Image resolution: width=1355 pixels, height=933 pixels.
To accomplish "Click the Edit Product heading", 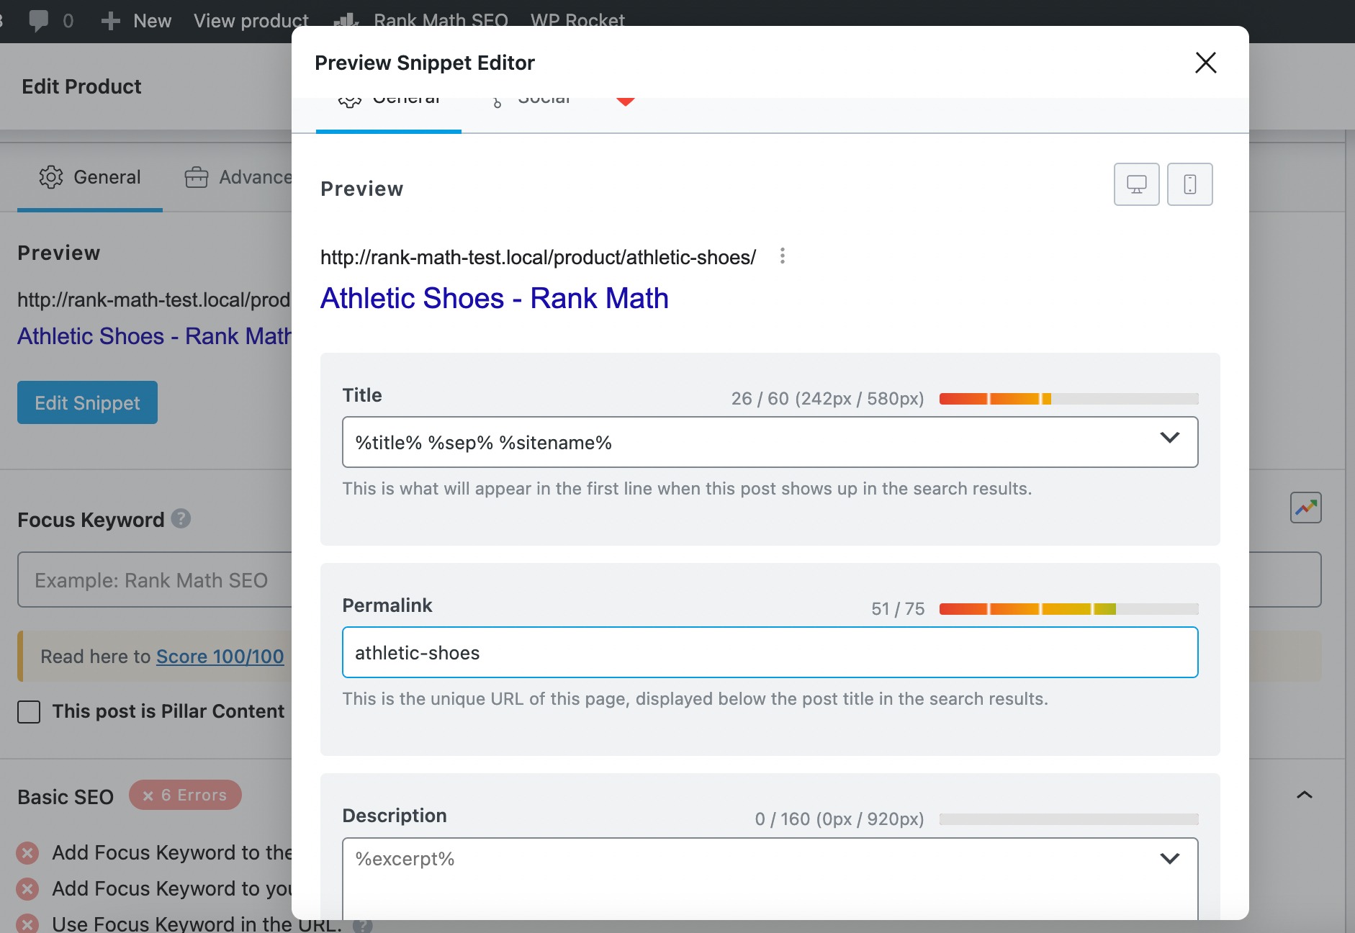I will [x=81, y=86].
